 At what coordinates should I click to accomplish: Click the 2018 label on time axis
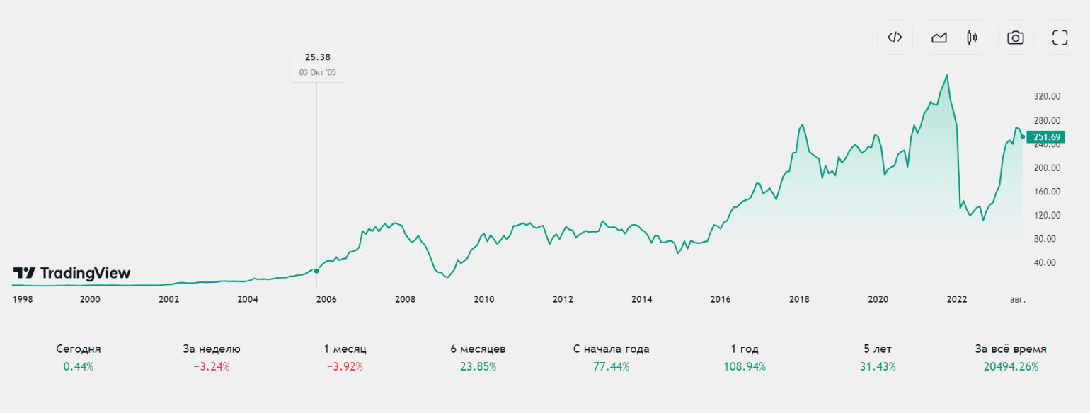[x=799, y=299]
